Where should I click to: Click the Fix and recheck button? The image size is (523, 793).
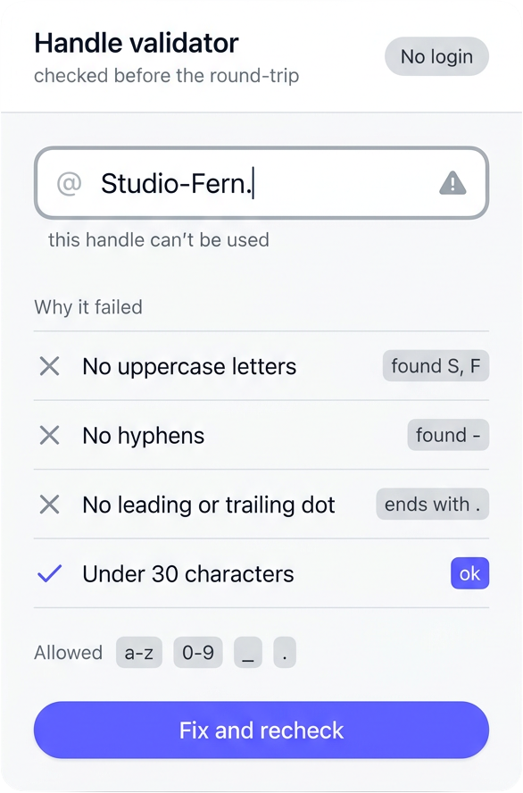(261, 730)
